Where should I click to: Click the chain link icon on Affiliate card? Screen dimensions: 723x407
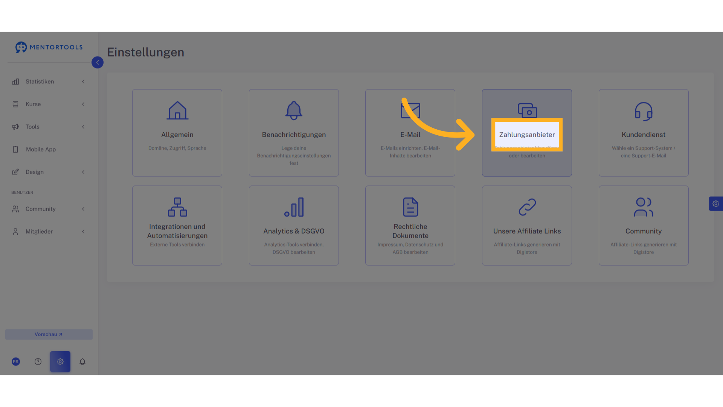click(527, 207)
